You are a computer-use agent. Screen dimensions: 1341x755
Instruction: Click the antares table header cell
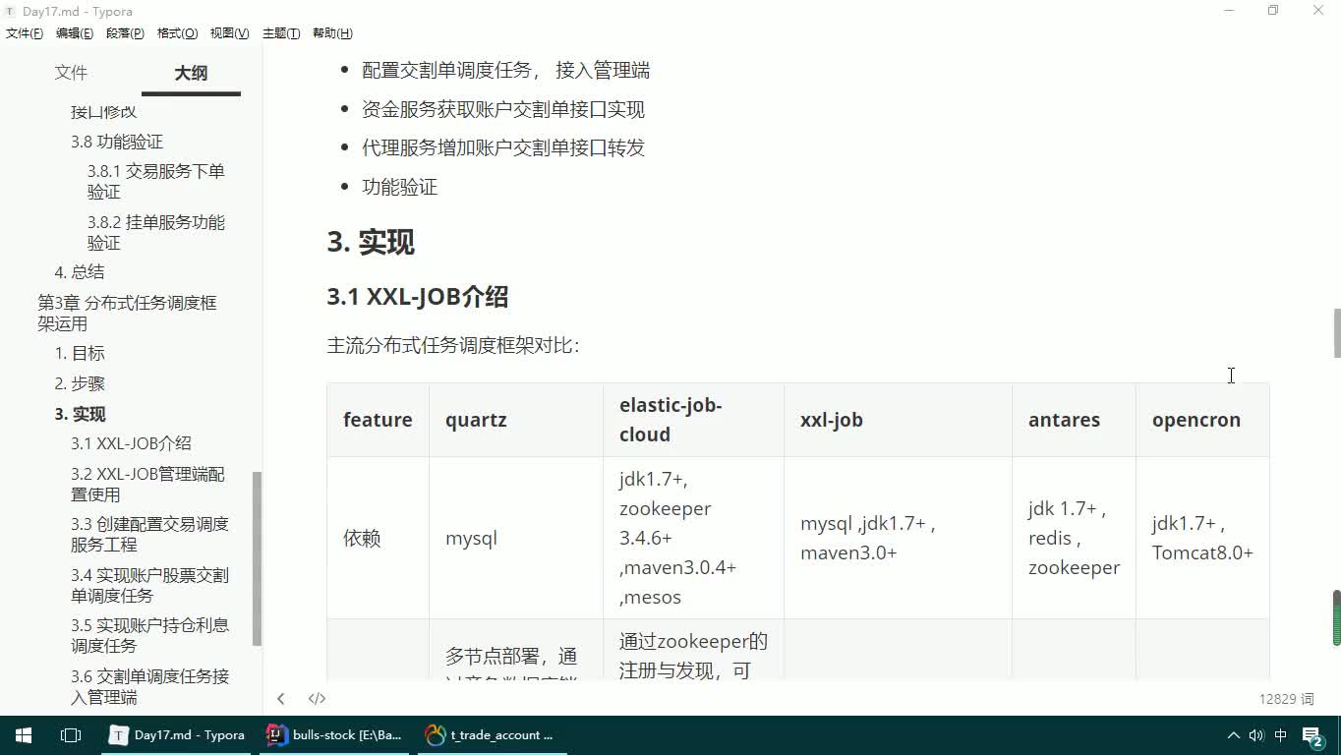pos(1074,420)
